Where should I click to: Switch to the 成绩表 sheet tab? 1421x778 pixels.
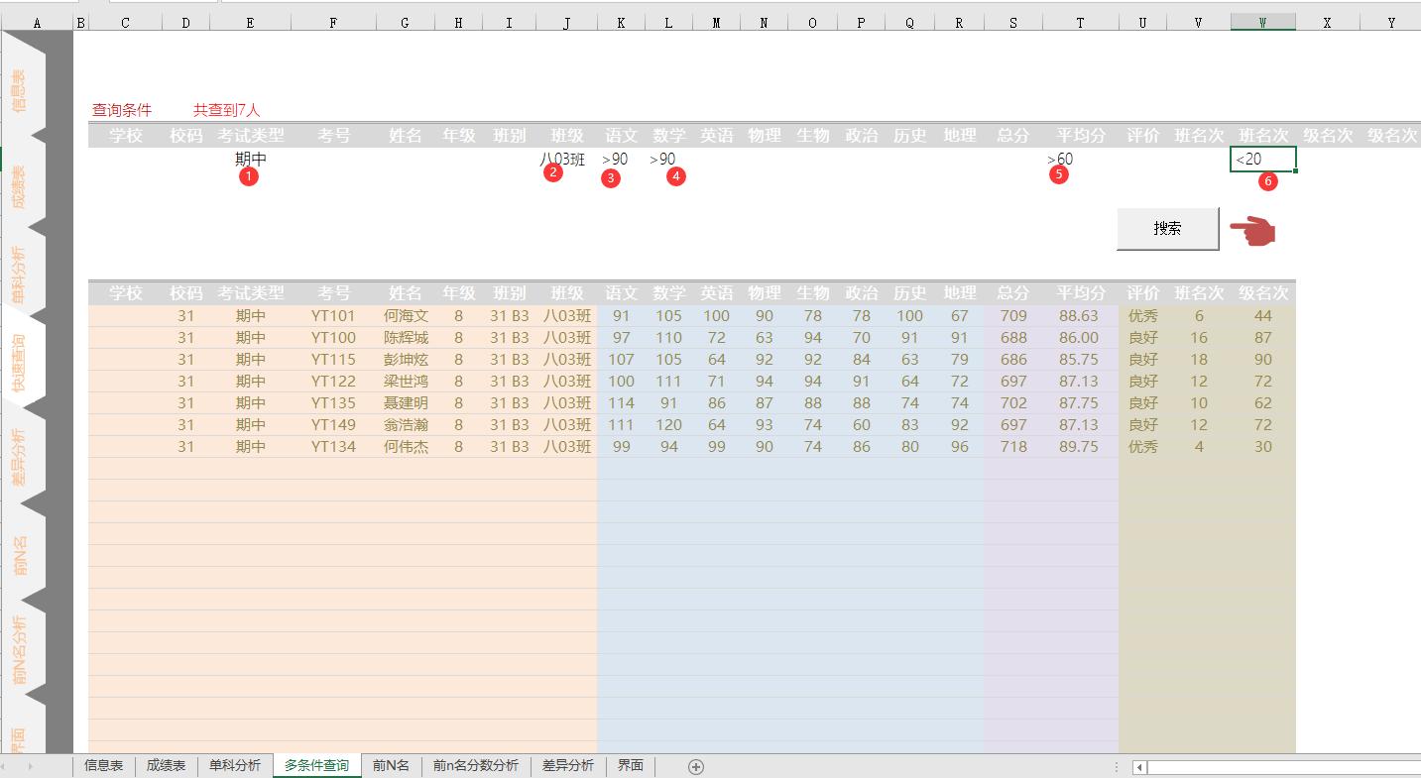click(x=166, y=765)
